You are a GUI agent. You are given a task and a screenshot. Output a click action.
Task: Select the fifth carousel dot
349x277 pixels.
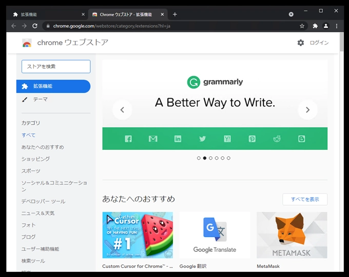223,158
